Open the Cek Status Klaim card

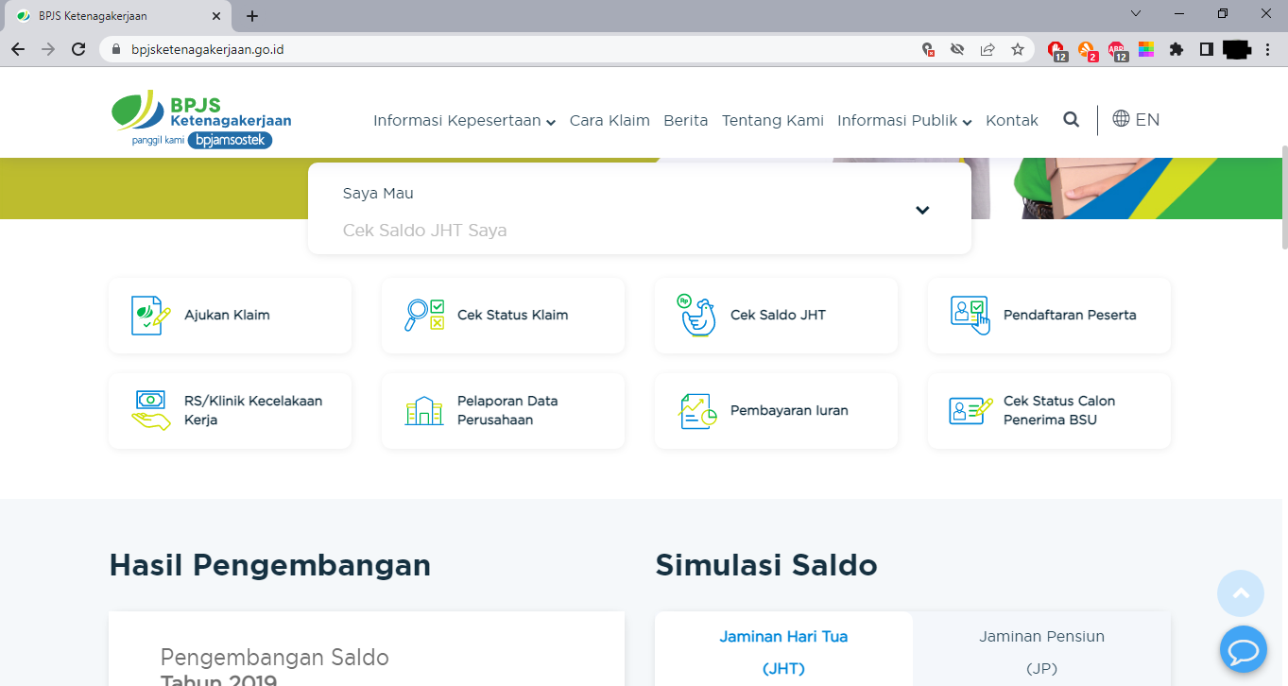click(503, 316)
